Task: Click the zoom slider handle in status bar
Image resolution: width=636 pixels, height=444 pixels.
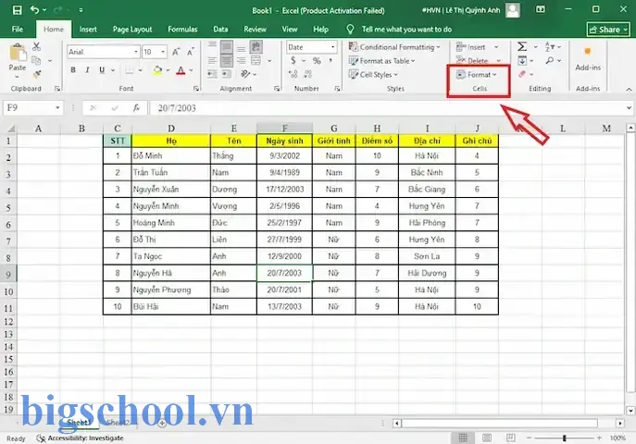Action: (x=564, y=438)
